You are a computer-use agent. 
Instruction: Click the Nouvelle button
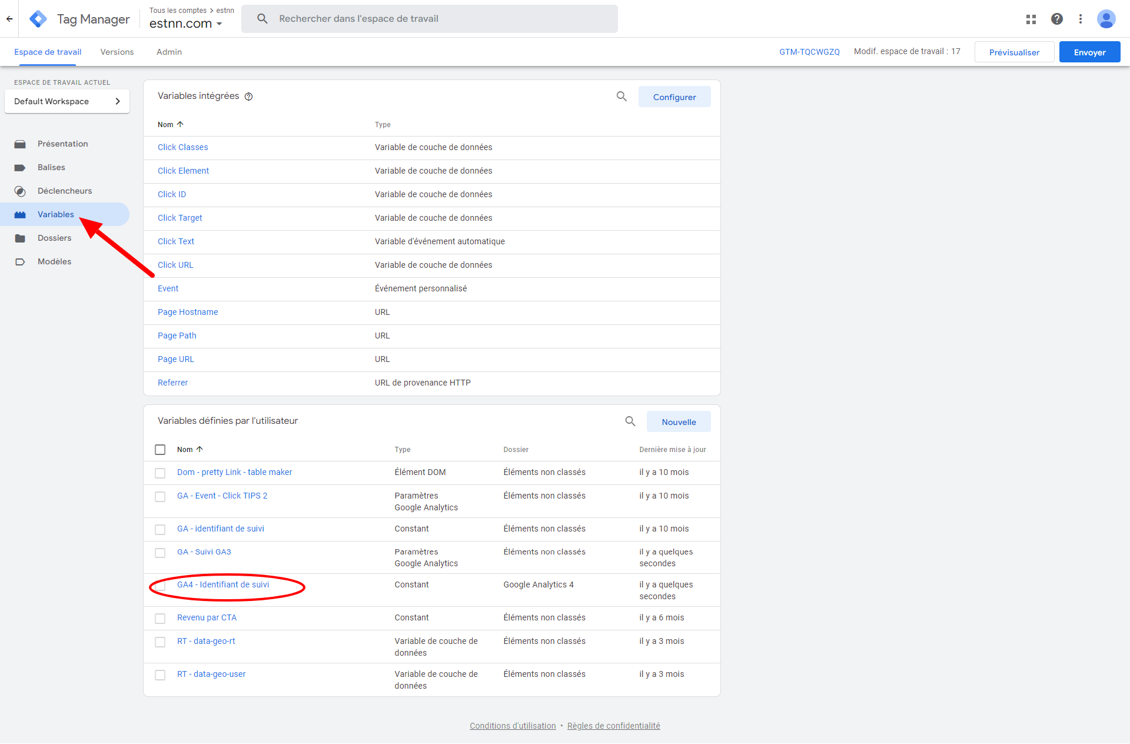pyautogui.click(x=678, y=421)
